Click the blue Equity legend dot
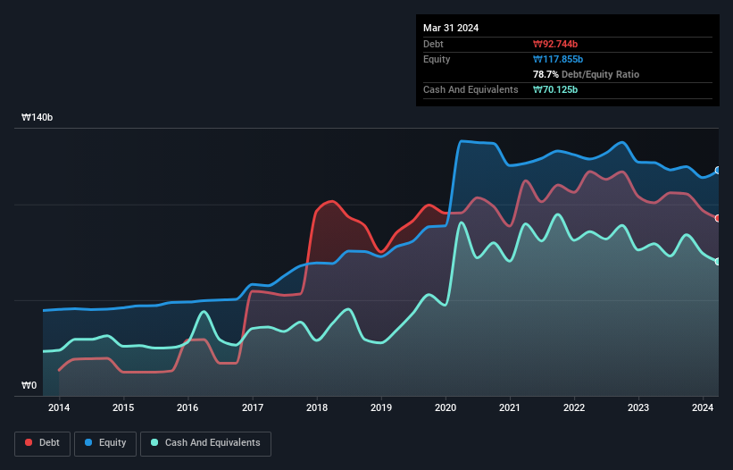733x470 pixels. click(x=88, y=442)
